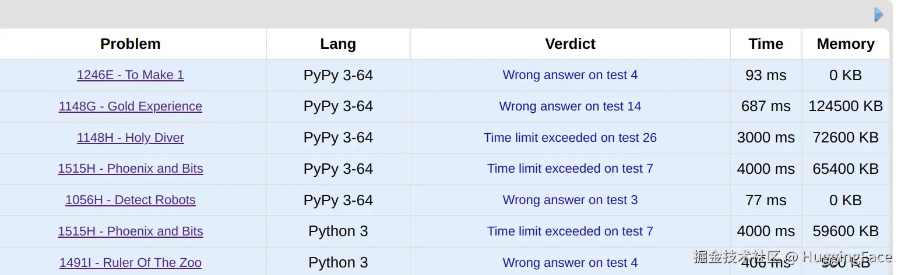View the PyPy 3-64 Time limit exceeded on test 7 verdict

pyautogui.click(x=570, y=169)
